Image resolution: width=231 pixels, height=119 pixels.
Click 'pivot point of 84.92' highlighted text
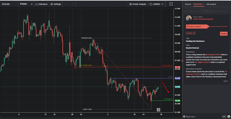tap(213, 55)
